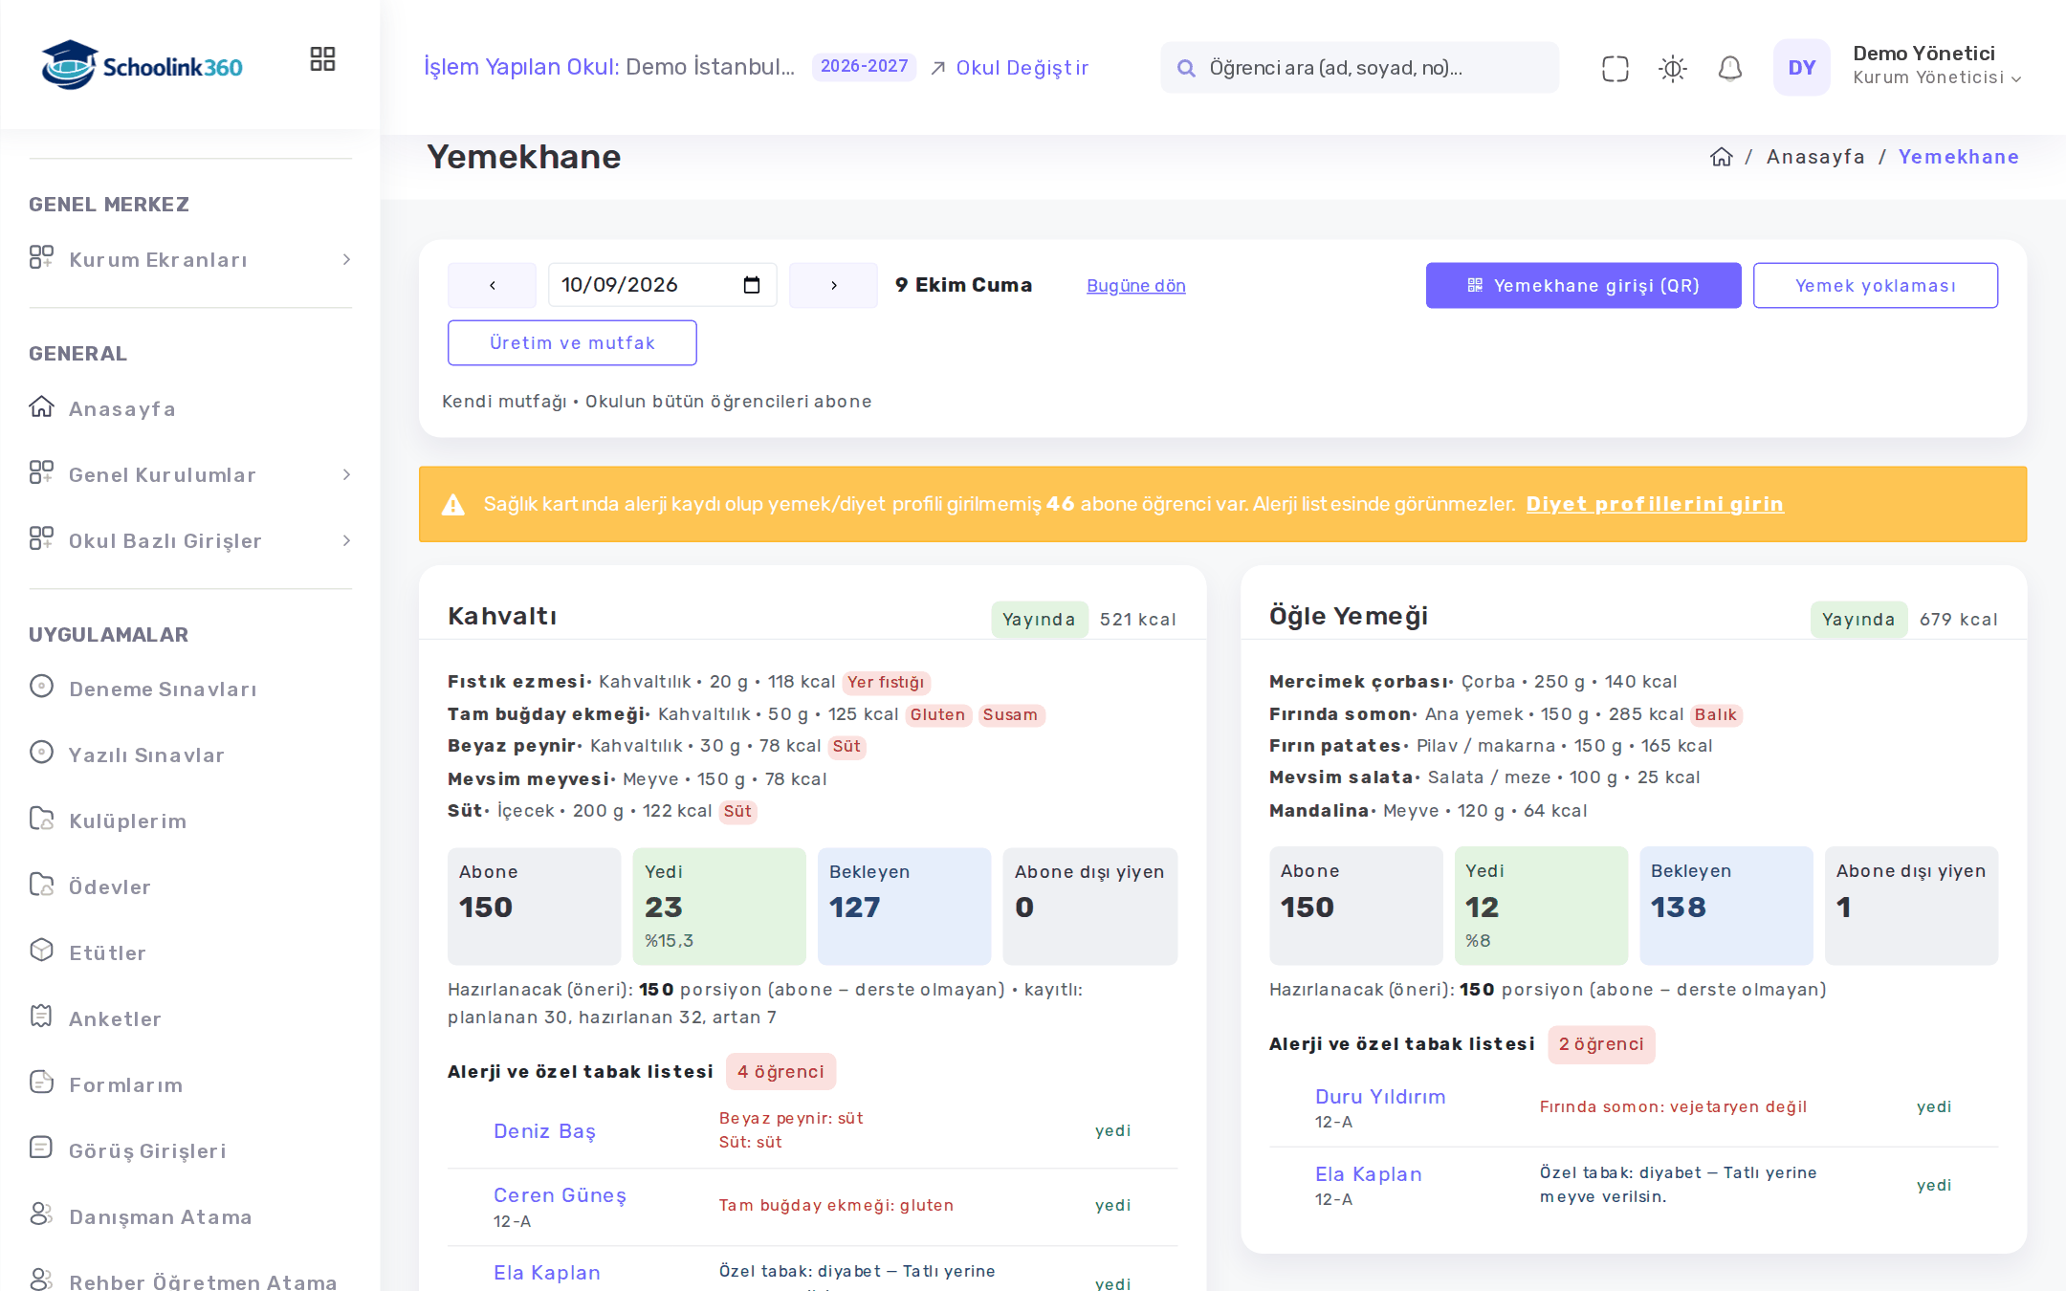Enter fullscreen with the expand icon

click(1615, 68)
